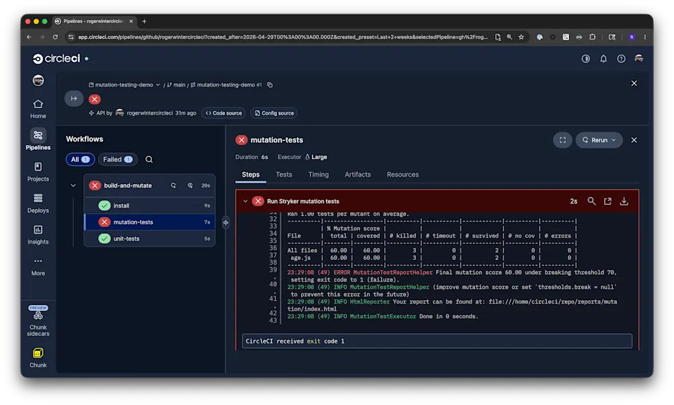This screenshot has height=405, width=674.
Task: Close the pipeline details overlay
Action: (x=634, y=83)
